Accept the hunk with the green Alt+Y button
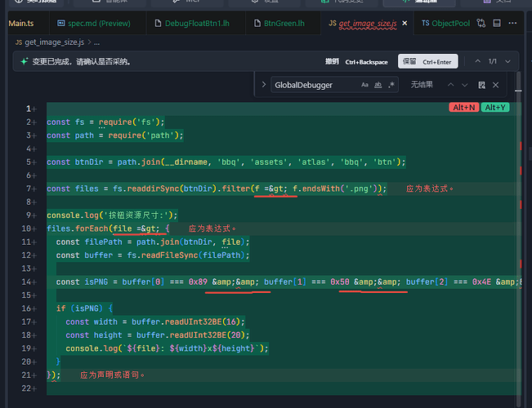The image size is (532, 408). 495,107
